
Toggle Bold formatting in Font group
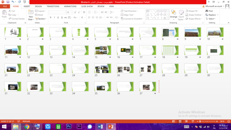pos(50,18)
